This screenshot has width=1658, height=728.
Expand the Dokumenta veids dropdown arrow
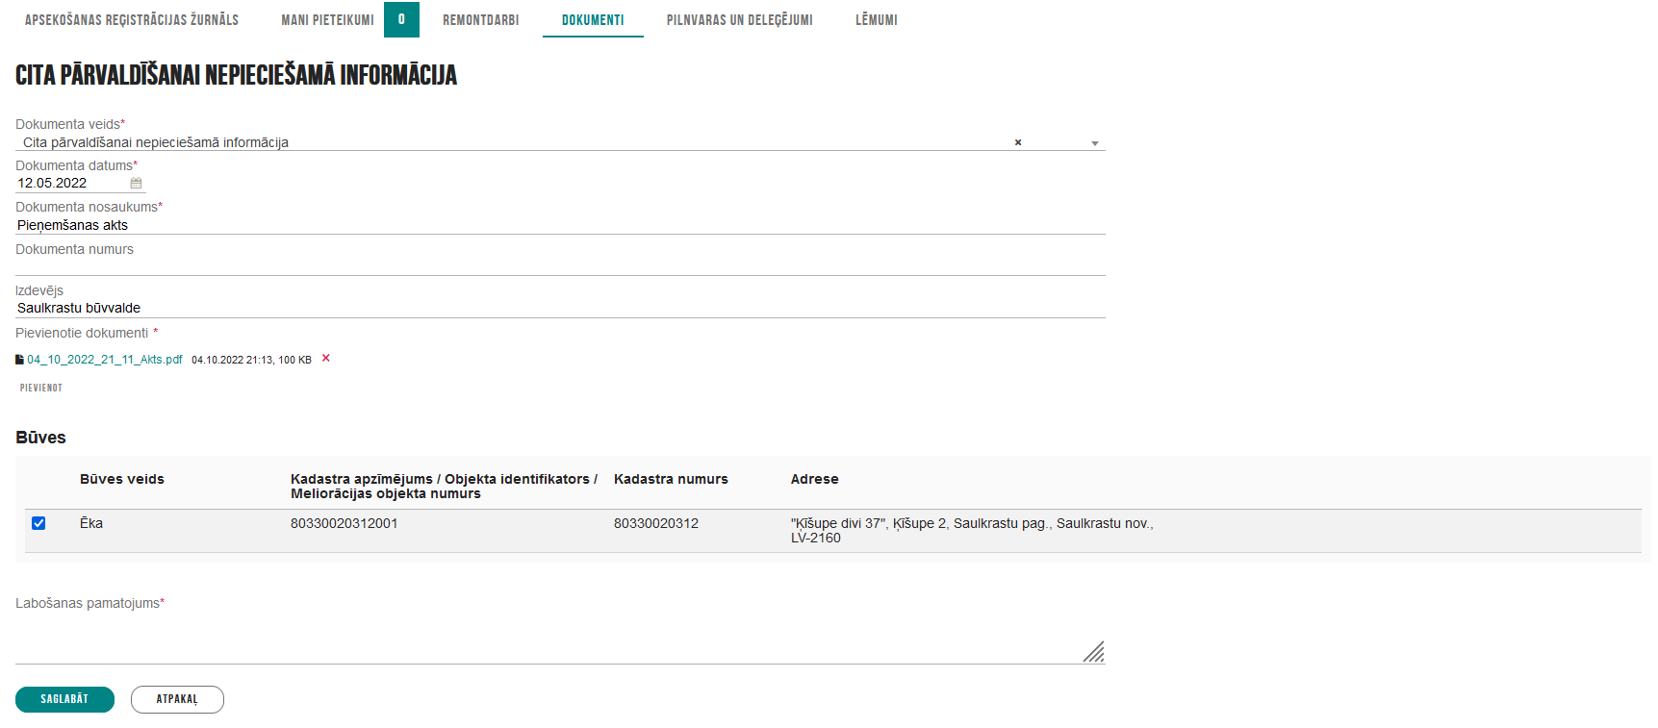click(1094, 143)
